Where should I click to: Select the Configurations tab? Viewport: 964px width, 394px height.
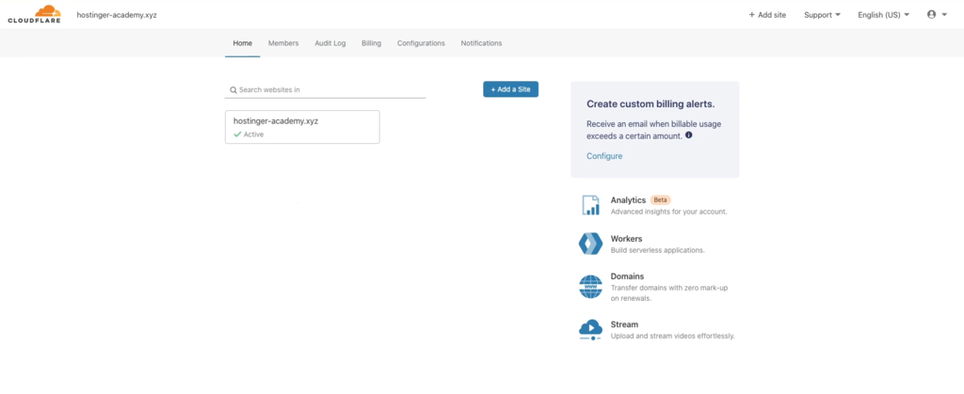[x=421, y=43]
